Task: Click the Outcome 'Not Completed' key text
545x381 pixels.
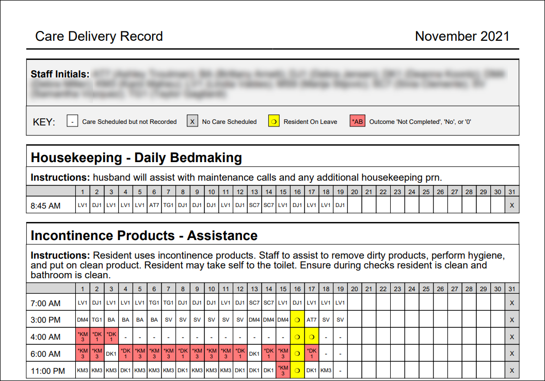Action: [420, 122]
